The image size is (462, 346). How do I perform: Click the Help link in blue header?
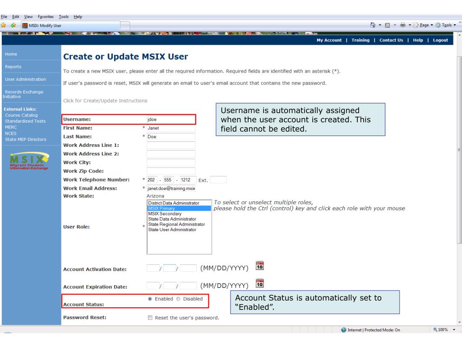click(x=418, y=40)
